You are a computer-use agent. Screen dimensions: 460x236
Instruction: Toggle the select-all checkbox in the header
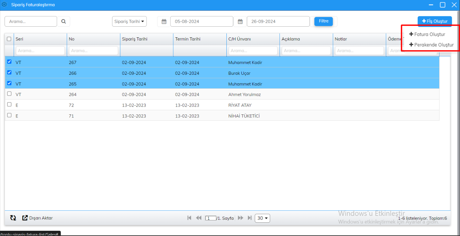[x=9, y=39]
